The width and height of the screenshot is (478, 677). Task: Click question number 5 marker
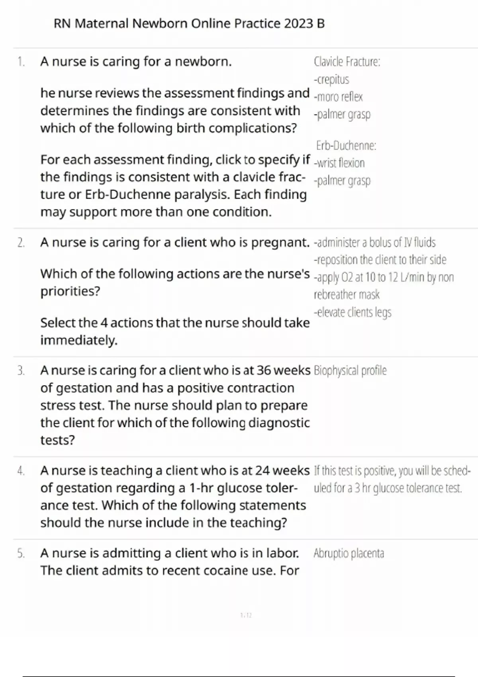(x=21, y=554)
